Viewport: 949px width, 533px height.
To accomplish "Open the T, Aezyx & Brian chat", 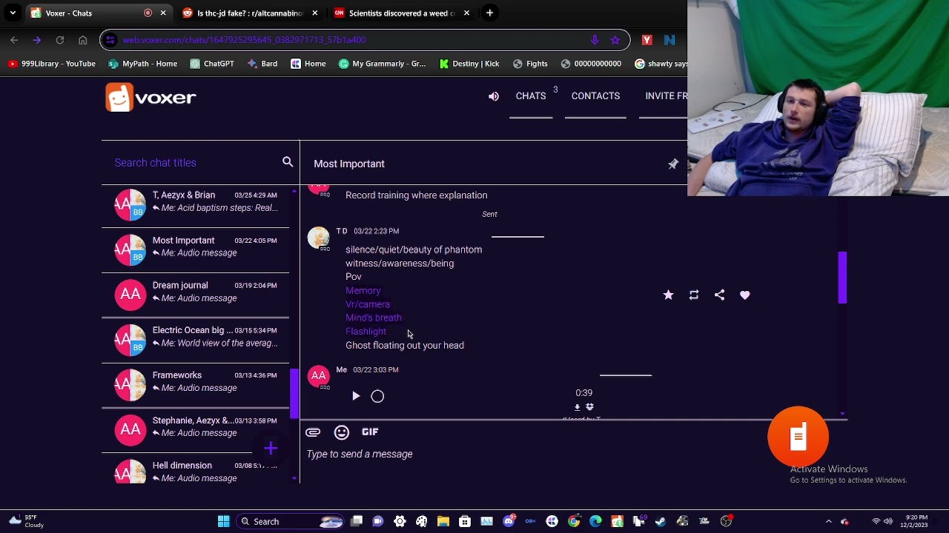I will pyautogui.click(x=196, y=205).
